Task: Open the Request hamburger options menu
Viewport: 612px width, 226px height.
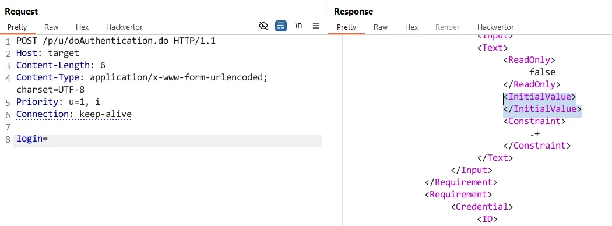Action: tap(316, 26)
